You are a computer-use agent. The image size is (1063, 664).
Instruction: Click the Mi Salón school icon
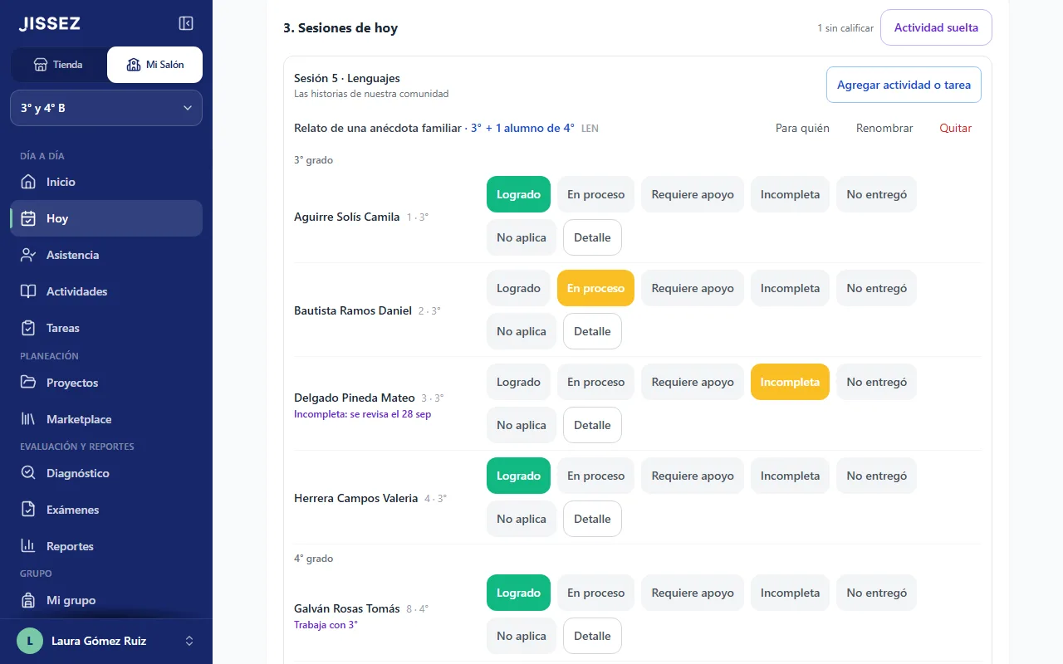pos(134,65)
